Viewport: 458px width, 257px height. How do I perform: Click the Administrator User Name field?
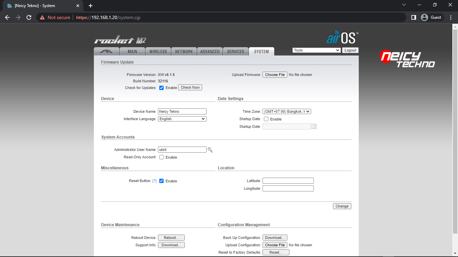point(182,150)
